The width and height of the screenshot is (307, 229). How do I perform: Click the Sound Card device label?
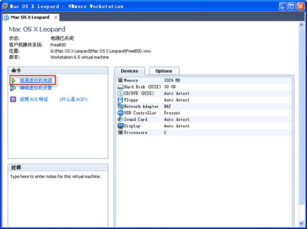tap(136, 119)
